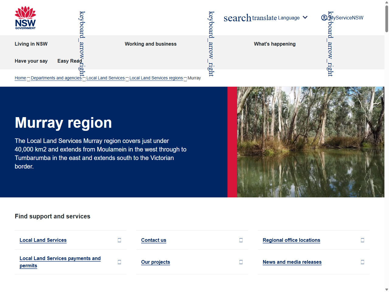Image resolution: width=389 pixels, height=292 pixels.
Task: Click the Departments and agencies breadcrumb
Action: [56, 78]
